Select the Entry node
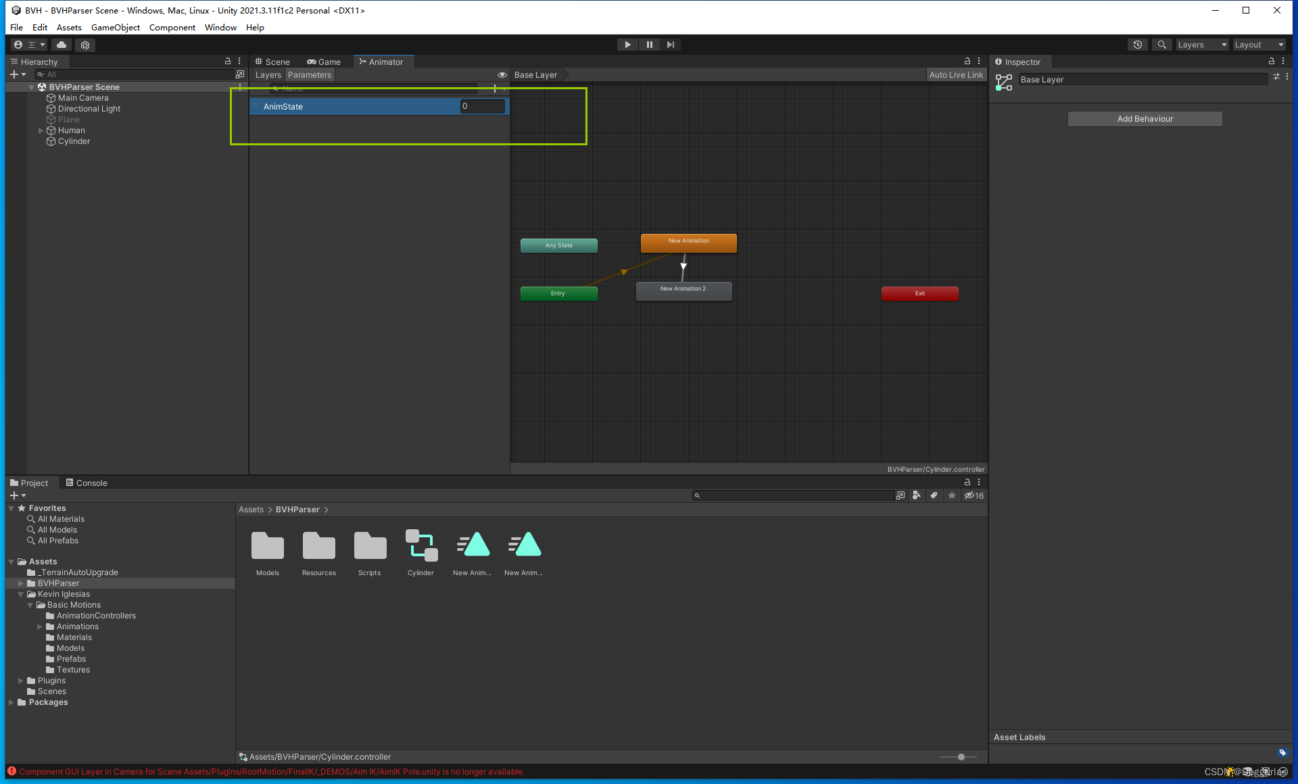This screenshot has height=784, width=1298. click(558, 293)
